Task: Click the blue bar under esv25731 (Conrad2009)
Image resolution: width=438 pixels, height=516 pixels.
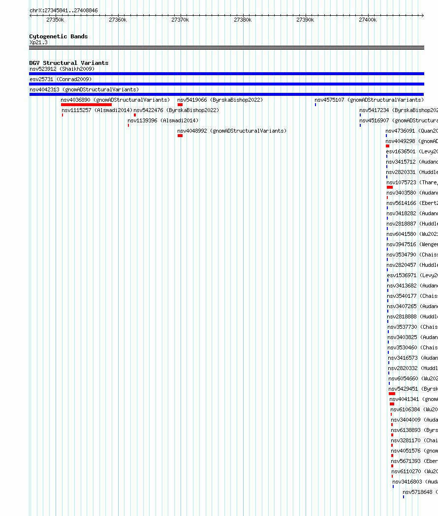Action: (x=227, y=84)
